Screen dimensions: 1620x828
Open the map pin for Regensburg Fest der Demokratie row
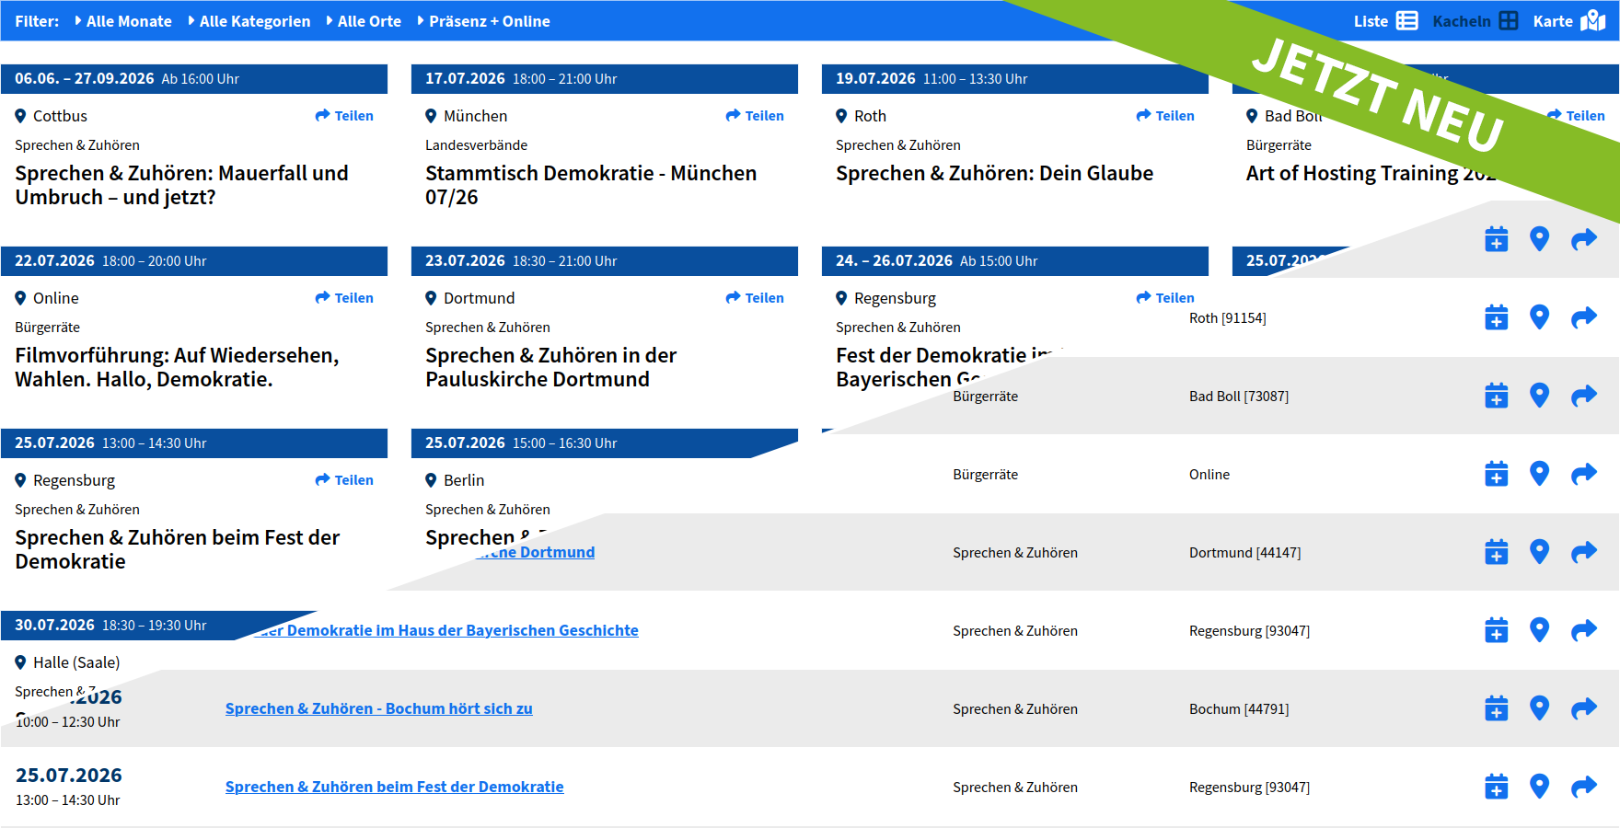click(1539, 630)
